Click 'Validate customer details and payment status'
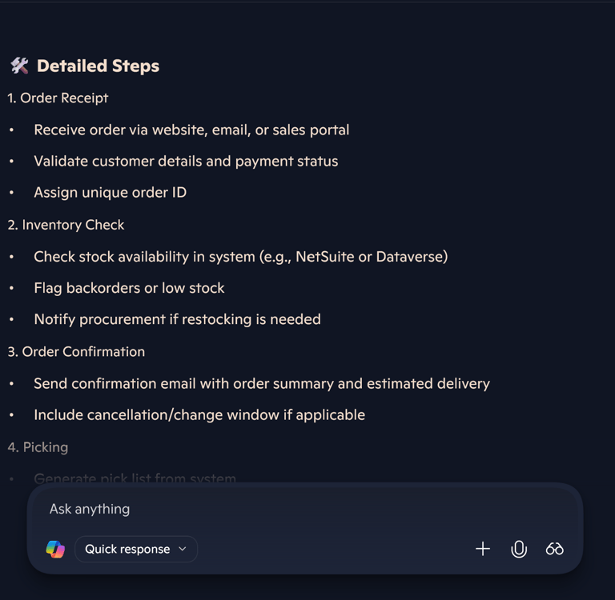 click(x=186, y=162)
